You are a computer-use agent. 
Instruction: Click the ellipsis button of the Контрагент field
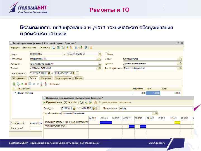point(100,64)
